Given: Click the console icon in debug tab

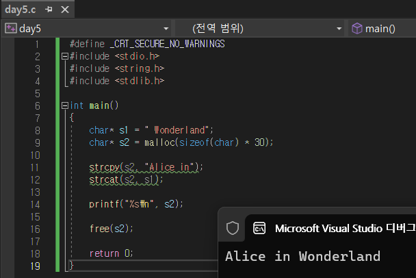Looking at the screenshot, I should coord(259,228).
